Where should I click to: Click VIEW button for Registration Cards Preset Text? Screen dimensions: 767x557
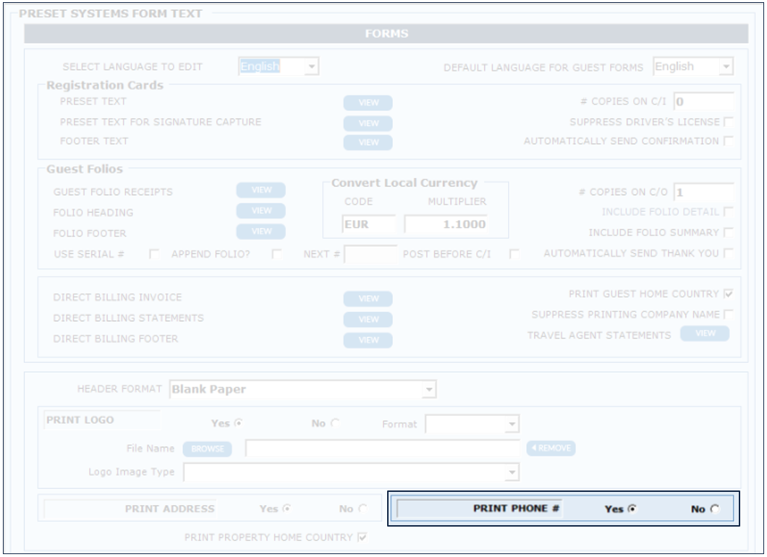(x=368, y=103)
